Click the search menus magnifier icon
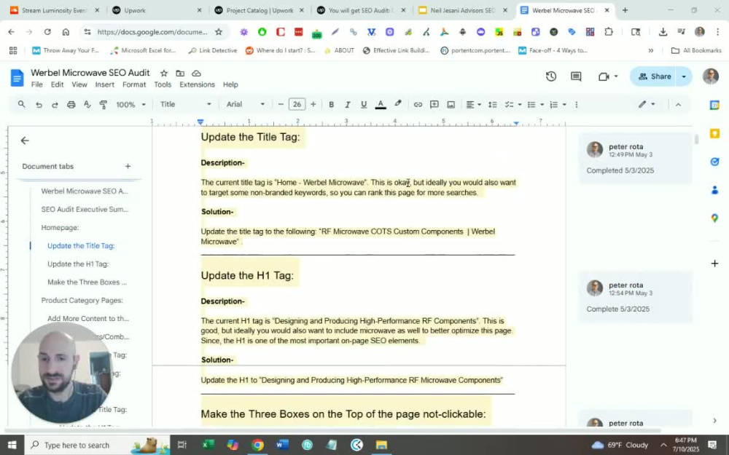This screenshot has height=455, width=729. point(21,104)
